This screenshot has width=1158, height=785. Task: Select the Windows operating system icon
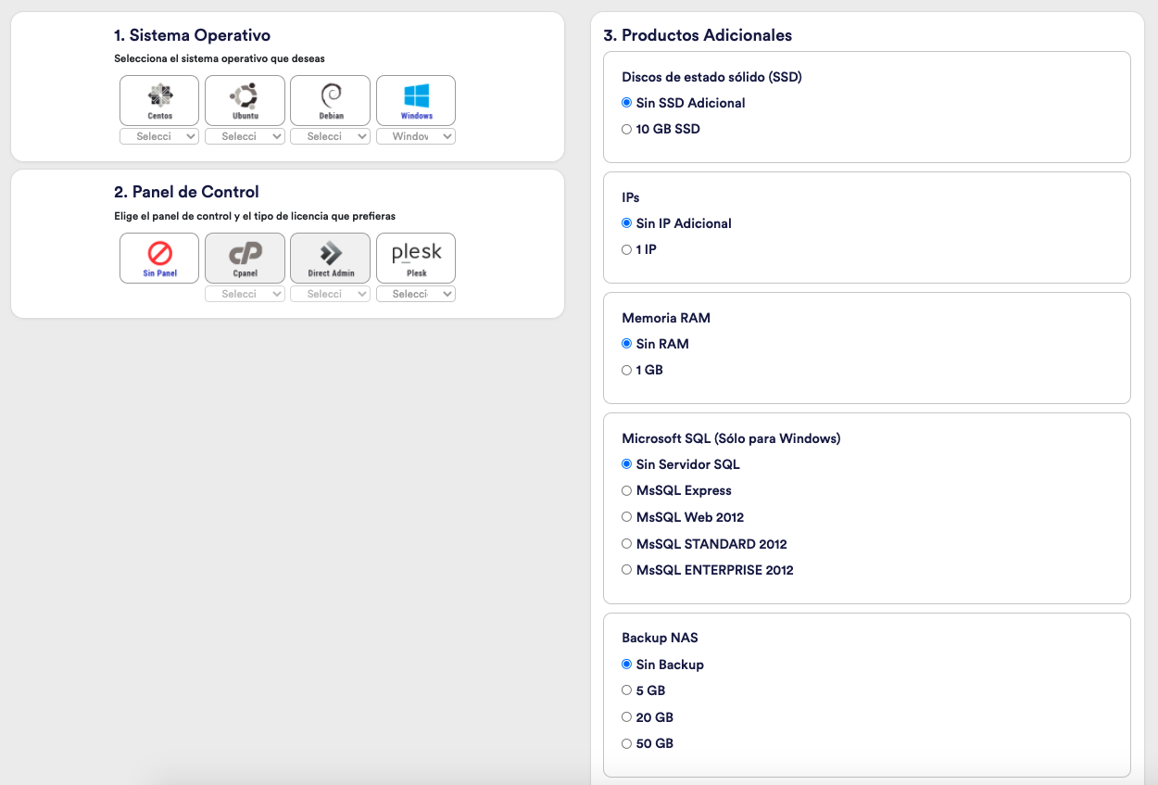tap(416, 100)
